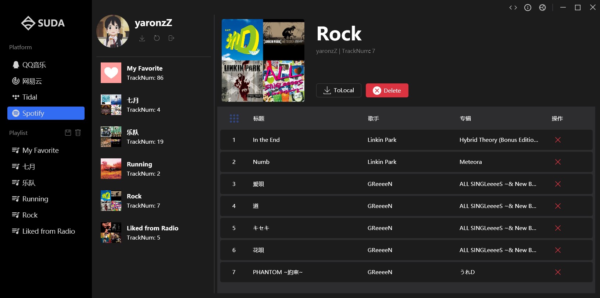Click the save playlist icon beside Playlist
The height and width of the screenshot is (298, 600).
68,133
